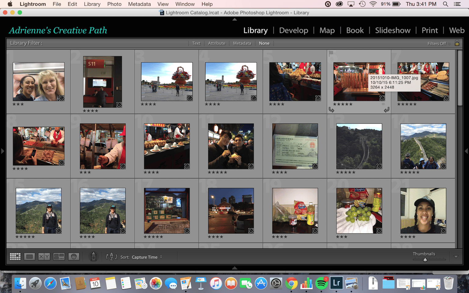The image size is (469, 293).
Task: Open the Sort by Capture Time dropdown
Action: (x=147, y=257)
